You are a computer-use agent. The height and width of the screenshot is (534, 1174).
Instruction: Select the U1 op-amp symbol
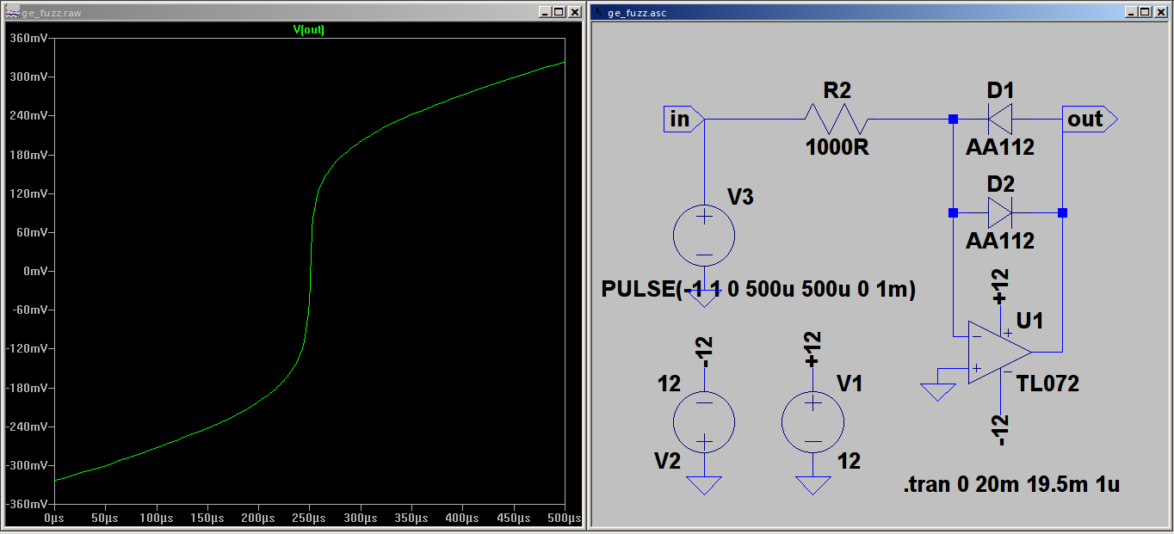(999, 352)
